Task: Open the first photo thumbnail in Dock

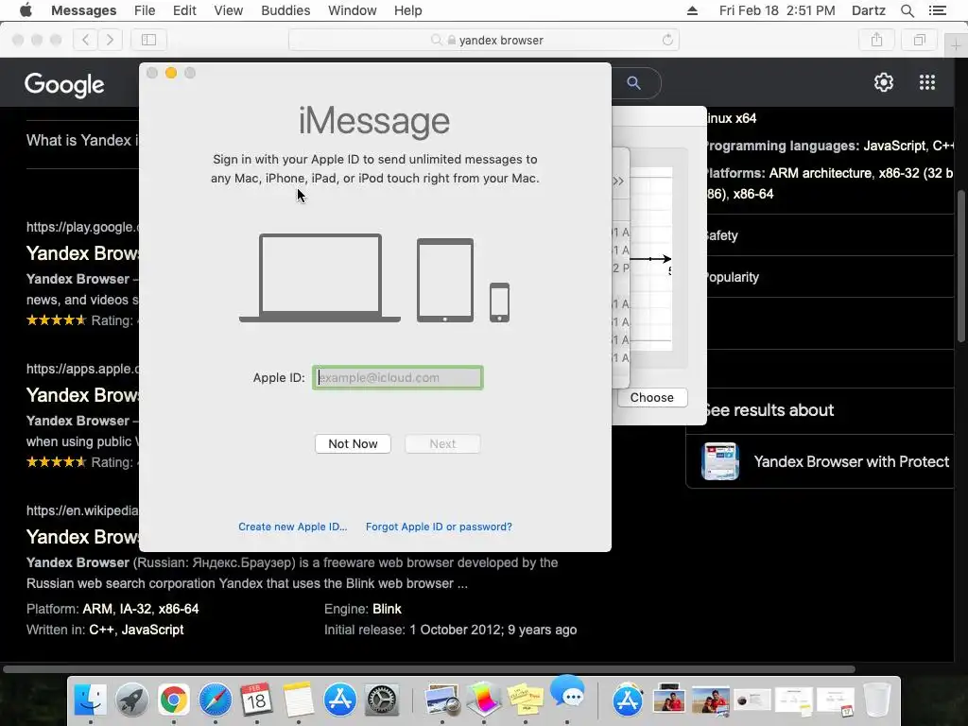Action: click(668, 700)
